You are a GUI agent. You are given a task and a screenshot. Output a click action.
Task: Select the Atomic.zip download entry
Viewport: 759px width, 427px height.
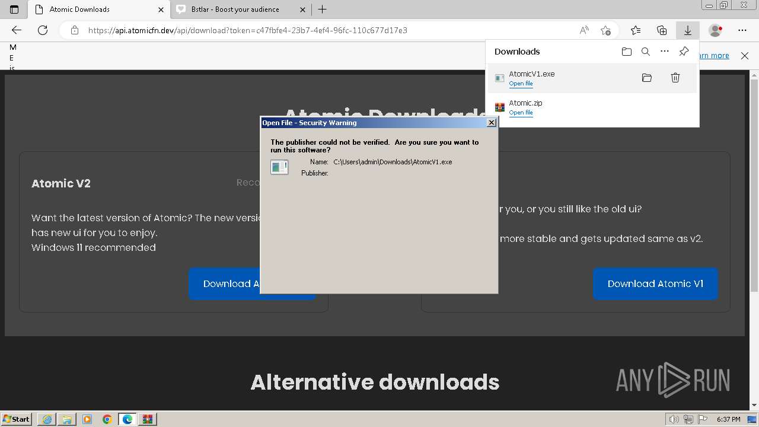coord(592,107)
